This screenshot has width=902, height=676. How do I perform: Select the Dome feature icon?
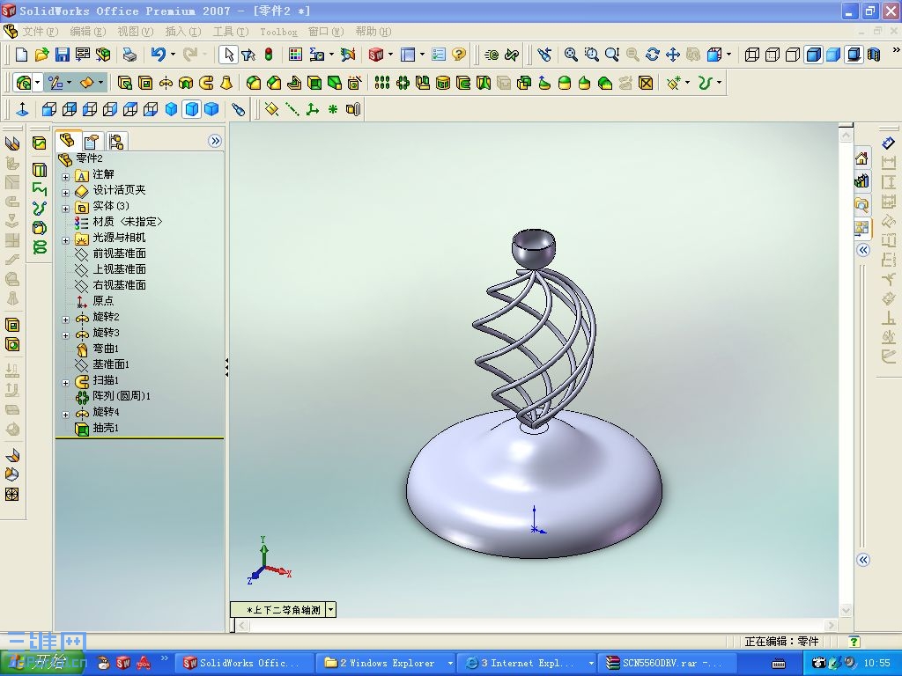(565, 83)
